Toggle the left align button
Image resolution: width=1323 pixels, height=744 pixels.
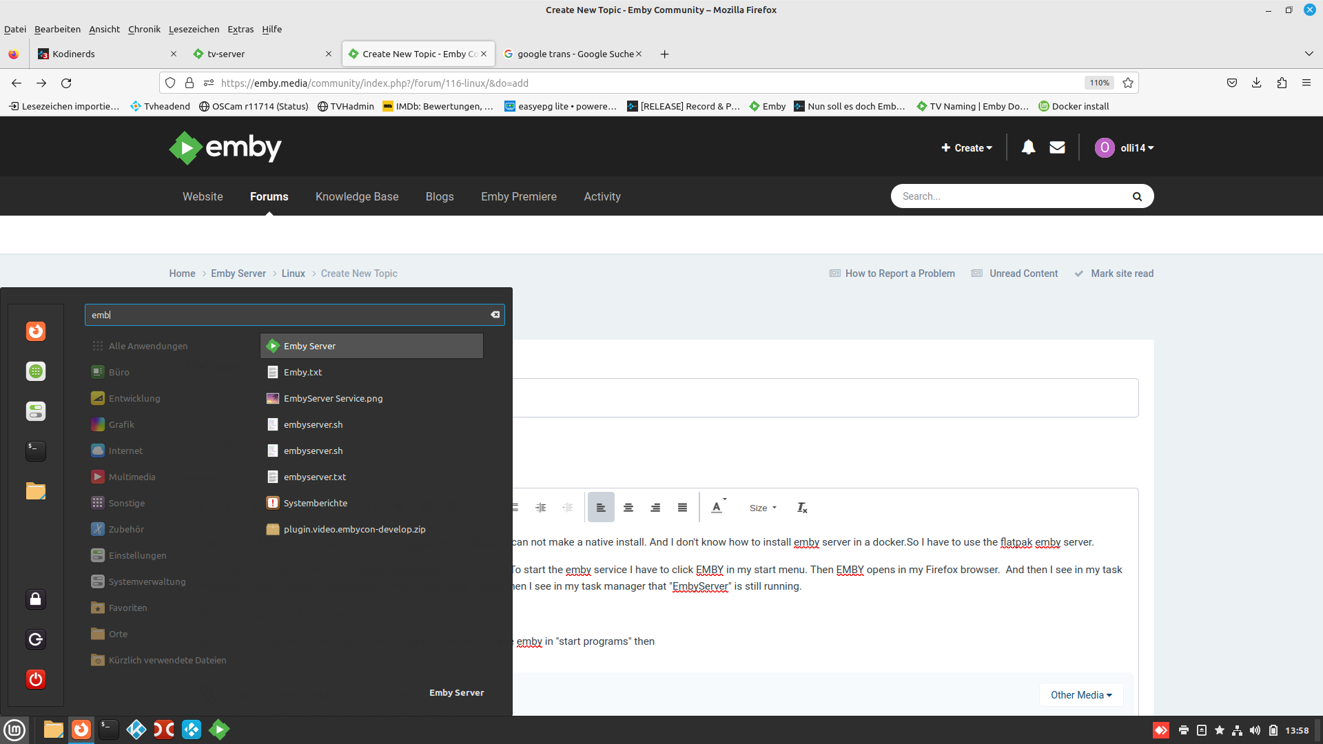(601, 508)
